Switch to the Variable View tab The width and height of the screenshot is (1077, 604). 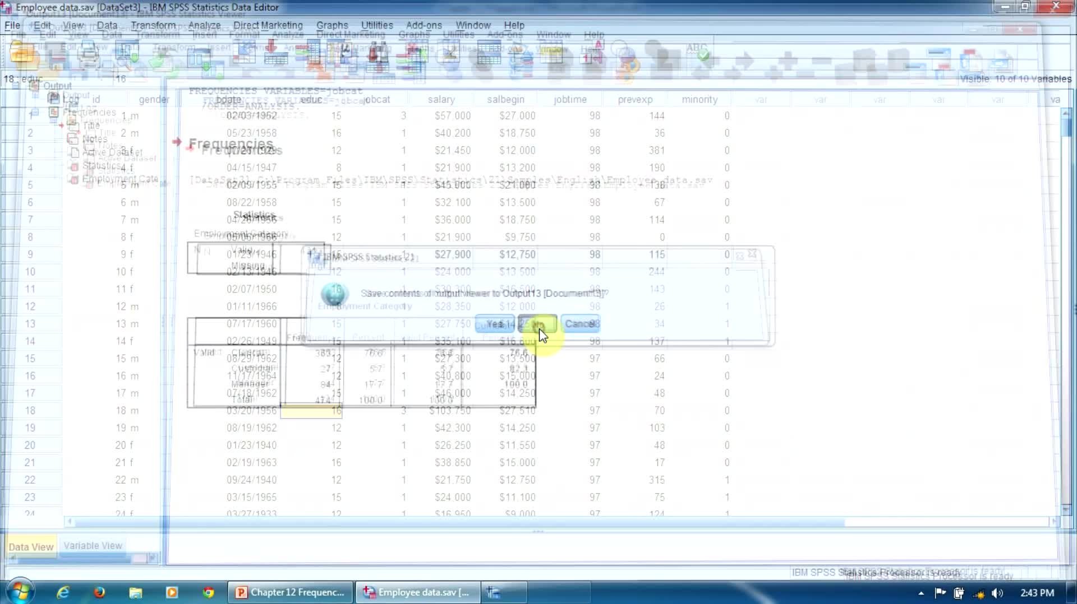point(93,546)
